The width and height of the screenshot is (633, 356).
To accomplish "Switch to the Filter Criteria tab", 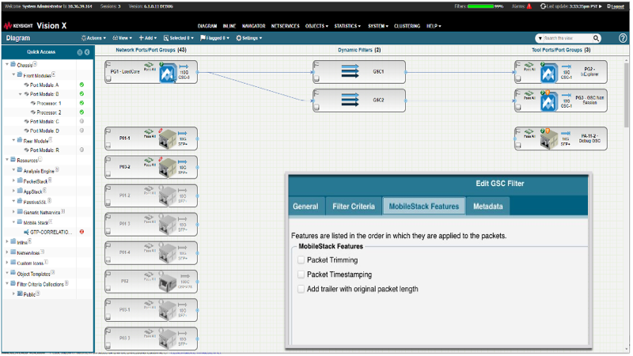I will tap(353, 206).
